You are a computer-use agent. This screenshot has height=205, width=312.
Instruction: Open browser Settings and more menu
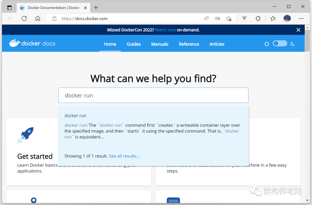click(x=301, y=18)
